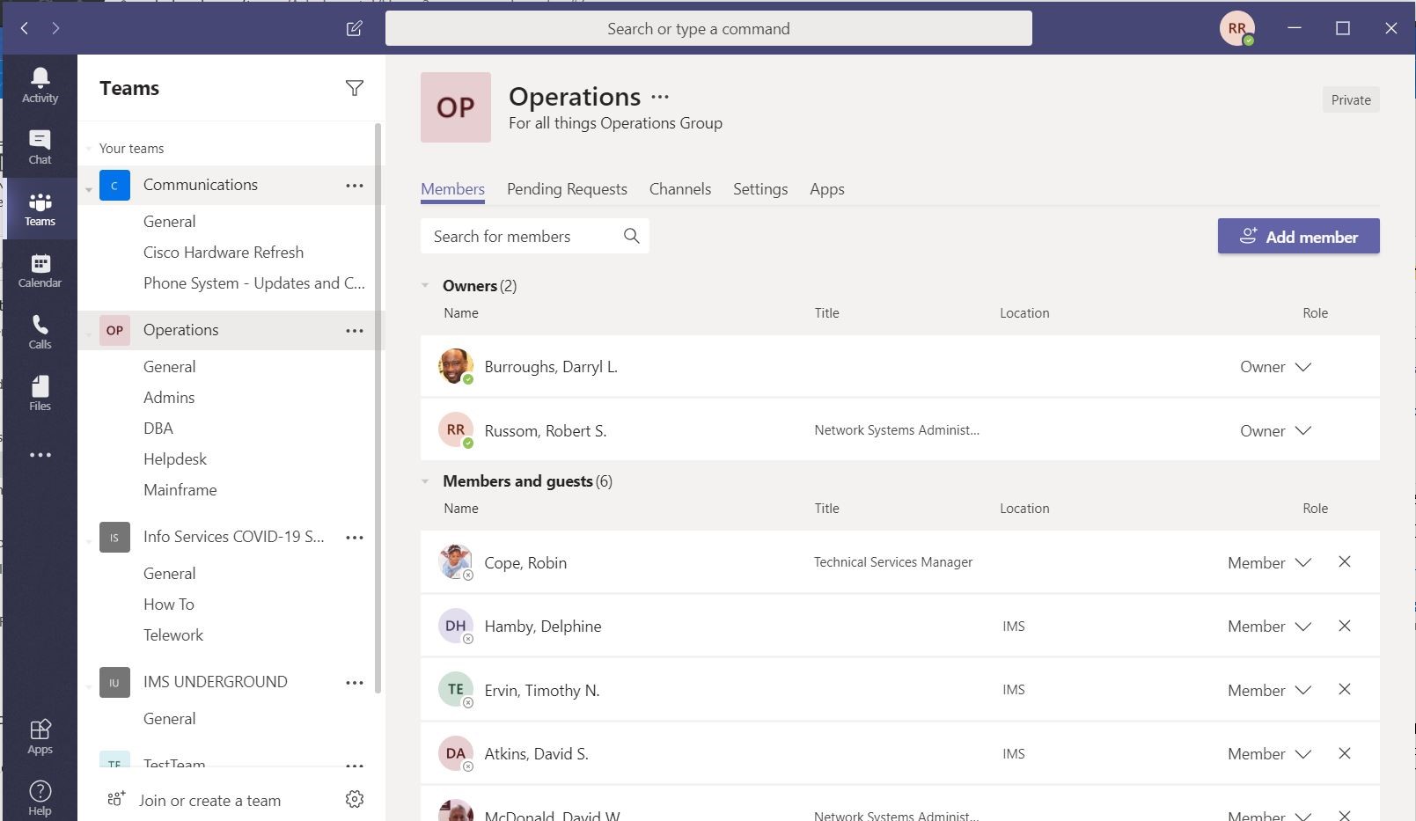Remove Hamby, Delphine from the team
Image resolution: width=1416 pixels, height=821 pixels.
pyautogui.click(x=1344, y=626)
